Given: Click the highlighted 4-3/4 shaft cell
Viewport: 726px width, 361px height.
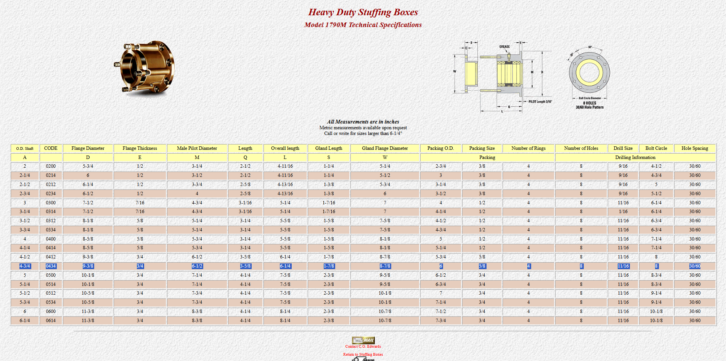Looking at the screenshot, I should (25, 266).
